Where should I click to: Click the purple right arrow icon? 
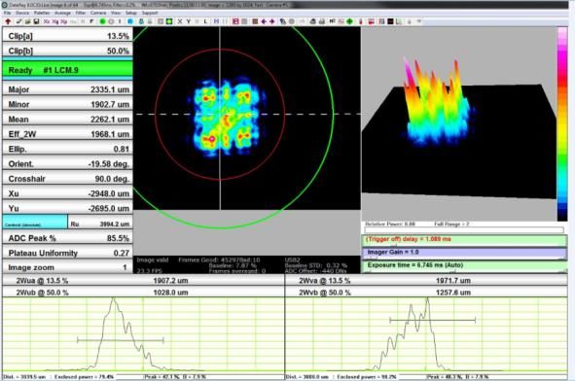pos(272,21)
